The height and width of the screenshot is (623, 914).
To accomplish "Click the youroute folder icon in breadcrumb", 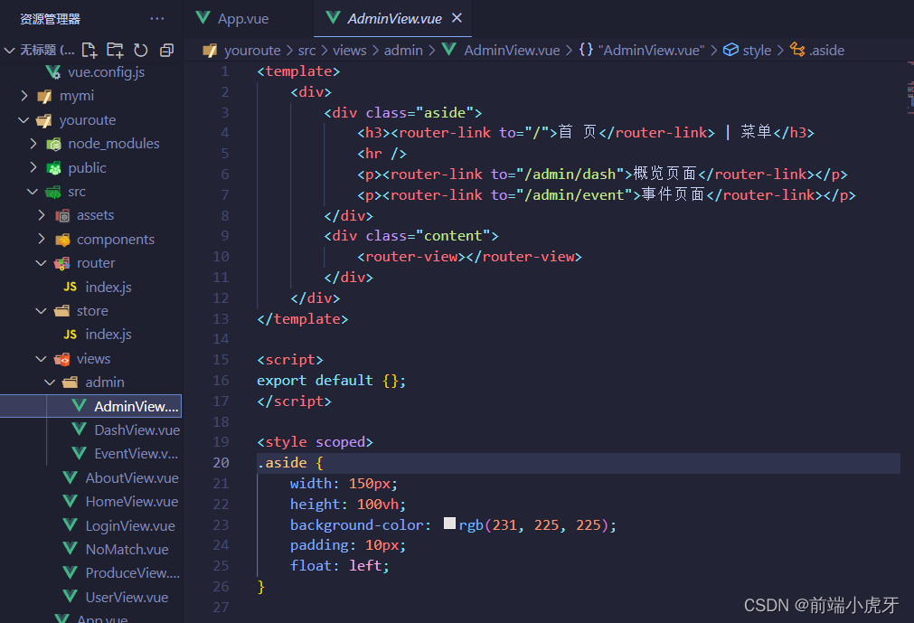I will [210, 51].
